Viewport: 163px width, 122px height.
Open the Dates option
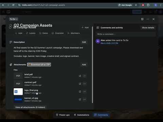(43, 33)
